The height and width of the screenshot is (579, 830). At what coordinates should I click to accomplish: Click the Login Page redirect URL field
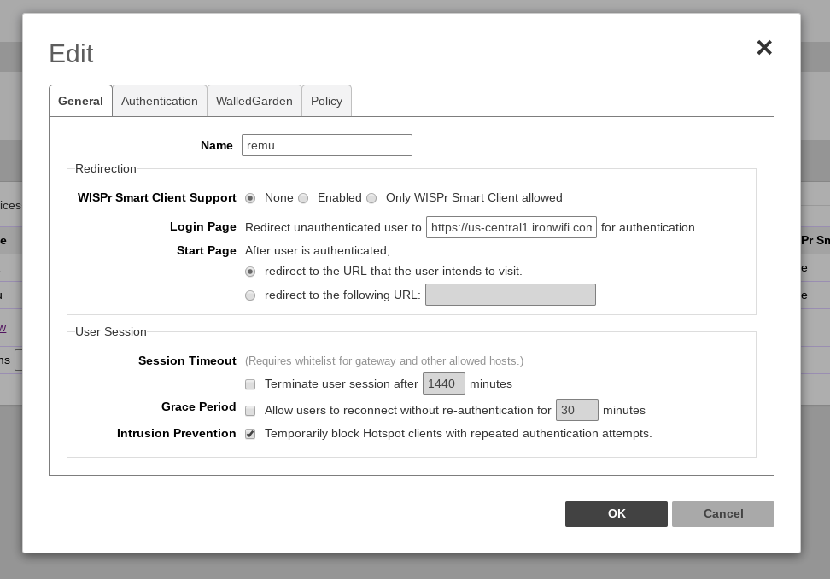click(511, 227)
